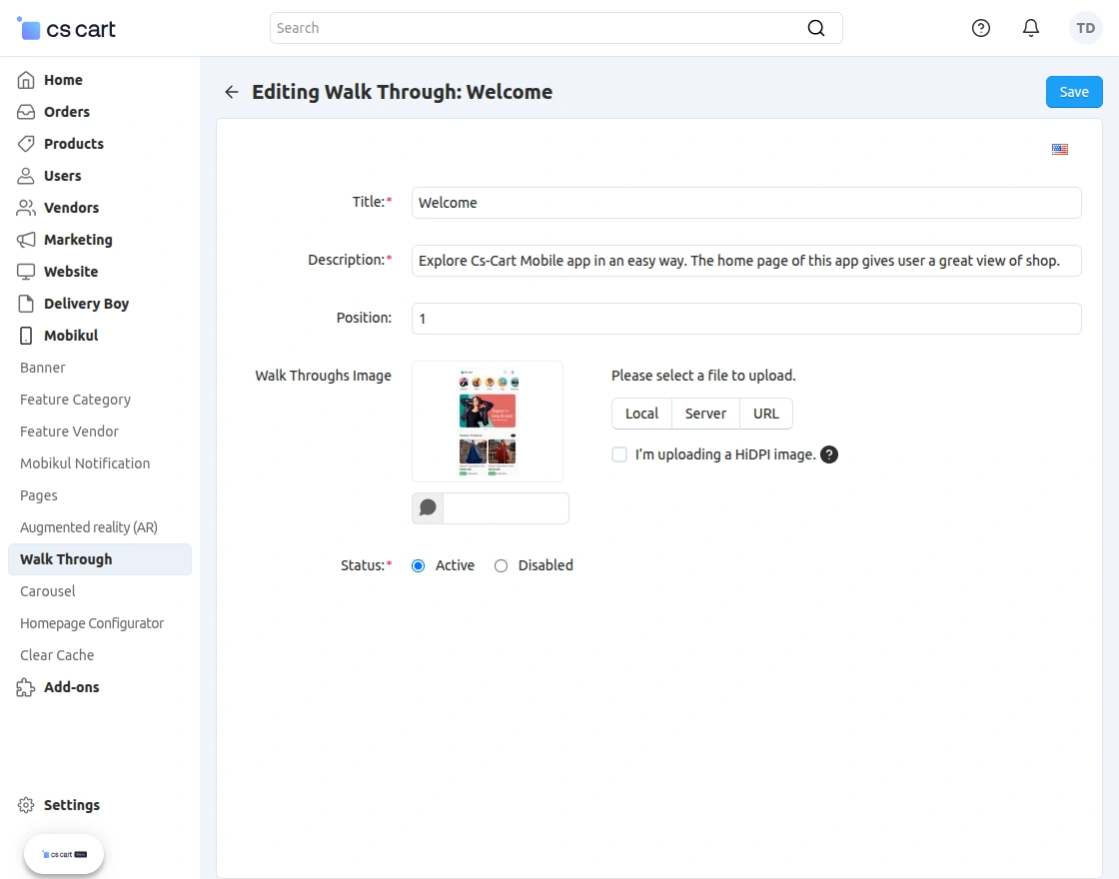1119x879 pixels.
Task: Click the Save button
Action: tap(1074, 92)
